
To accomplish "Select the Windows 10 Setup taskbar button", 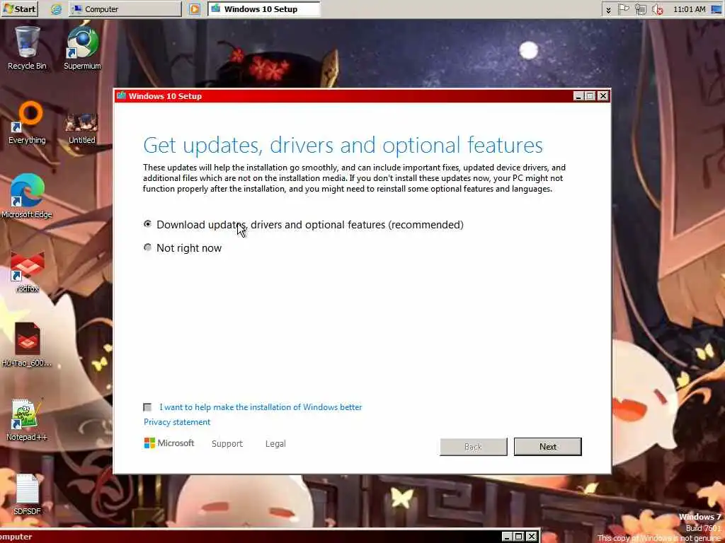I will (x=263, y=9).
